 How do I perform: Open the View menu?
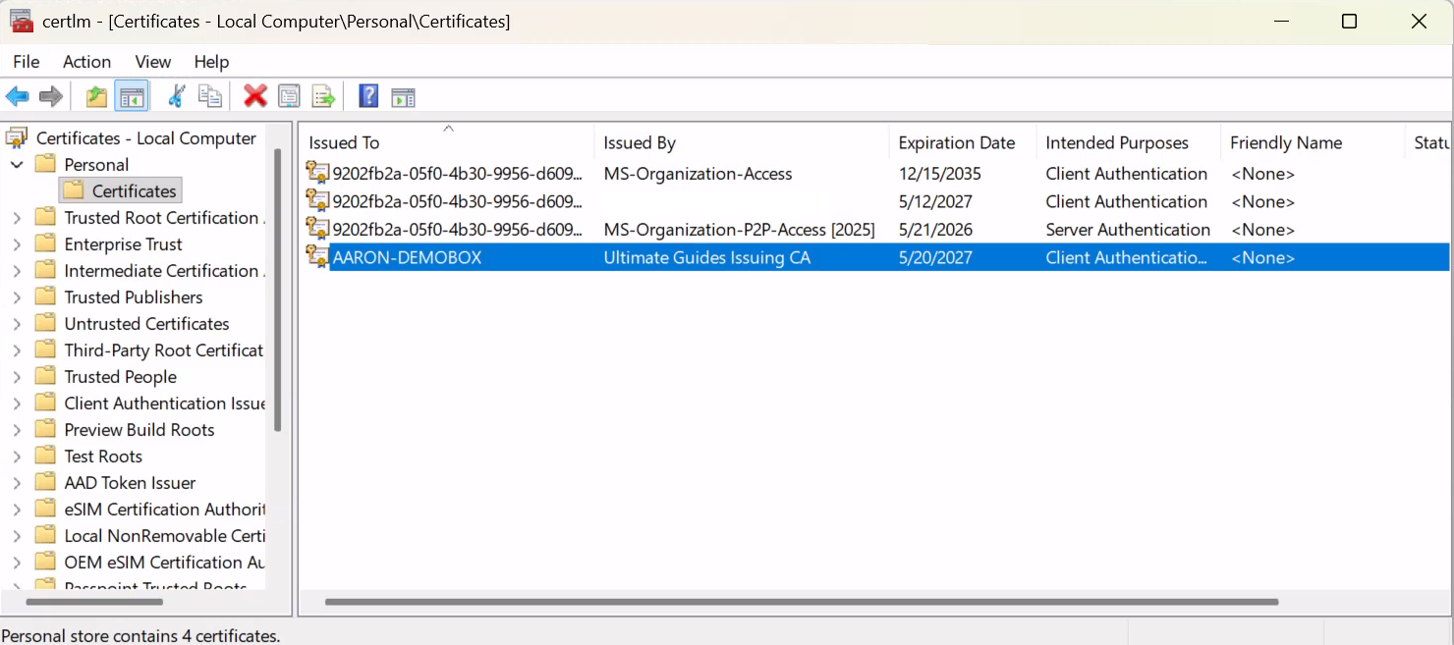pyautogui.click(x=152, y=61)
